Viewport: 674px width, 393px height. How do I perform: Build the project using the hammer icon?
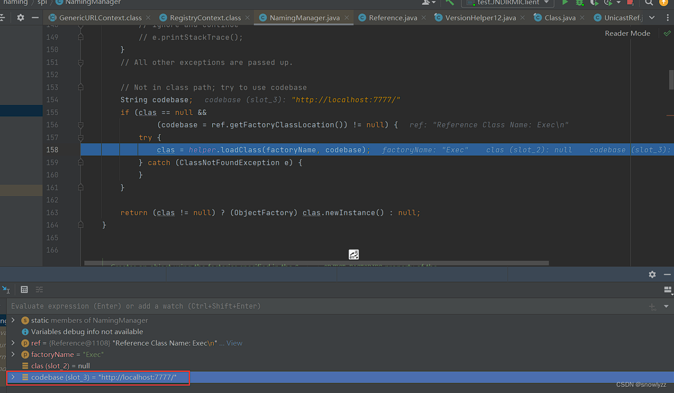tap(450, 3)
